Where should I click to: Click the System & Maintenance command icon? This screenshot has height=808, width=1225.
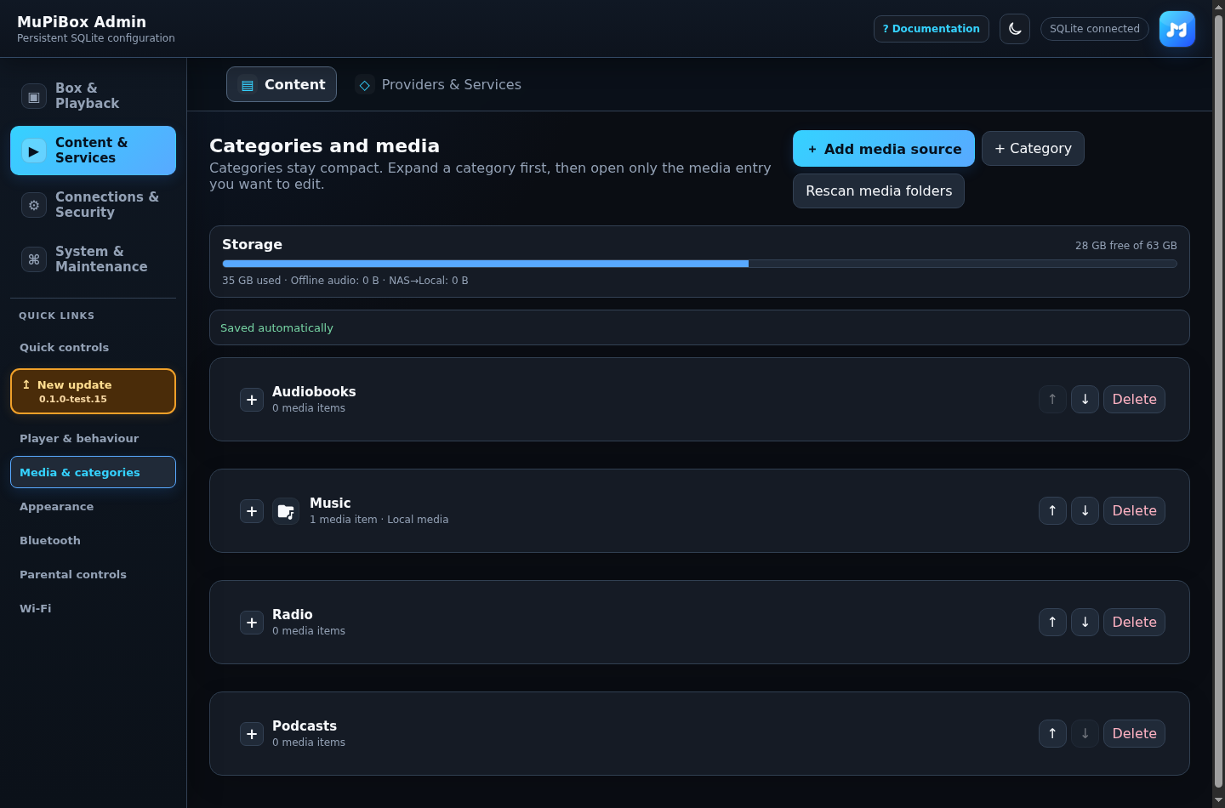pyautogui.click(x=34, y=260)
